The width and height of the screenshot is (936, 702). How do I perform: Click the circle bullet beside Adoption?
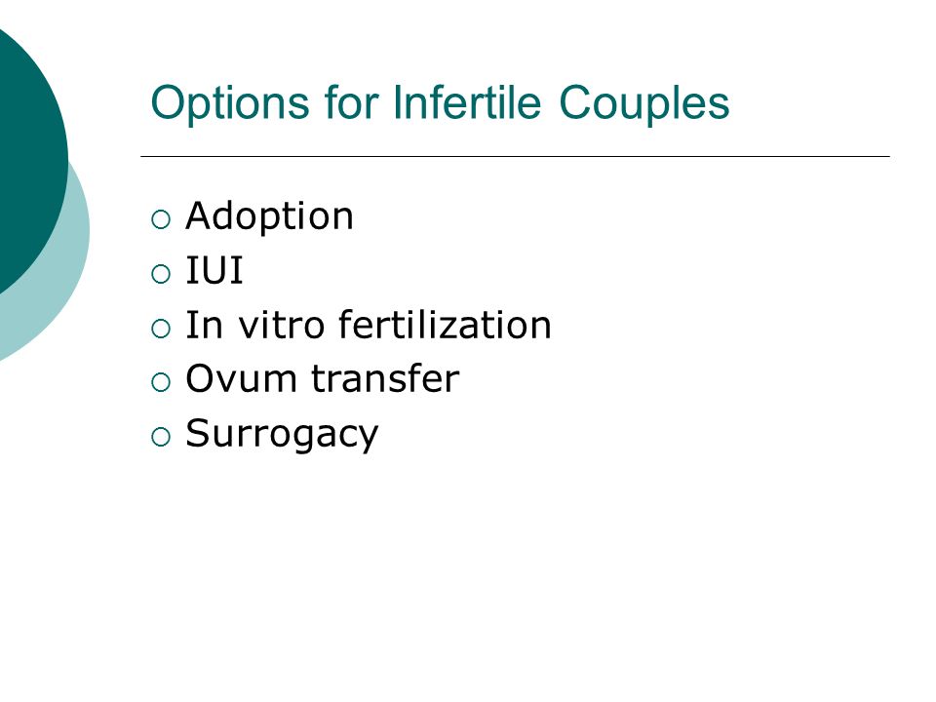(161, 219)
